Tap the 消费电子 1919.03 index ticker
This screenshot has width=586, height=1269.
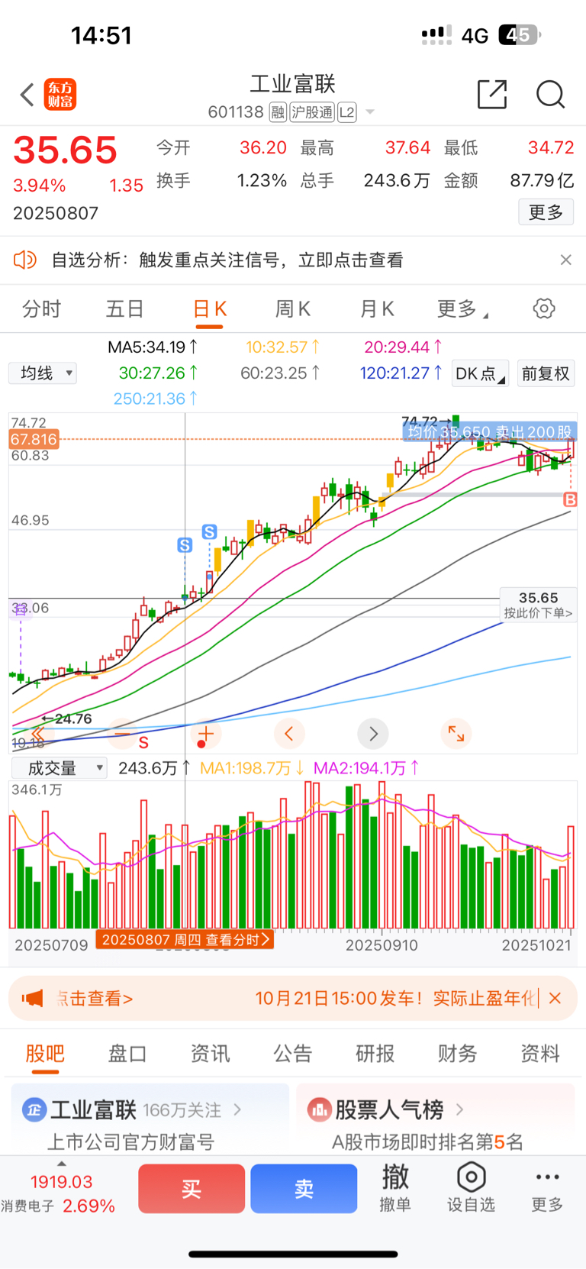coord(58,1194)
